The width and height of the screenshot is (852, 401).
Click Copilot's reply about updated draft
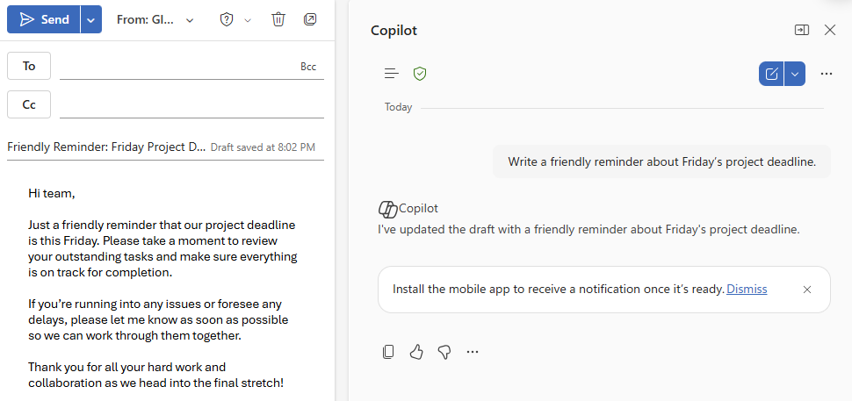[589, 230]
